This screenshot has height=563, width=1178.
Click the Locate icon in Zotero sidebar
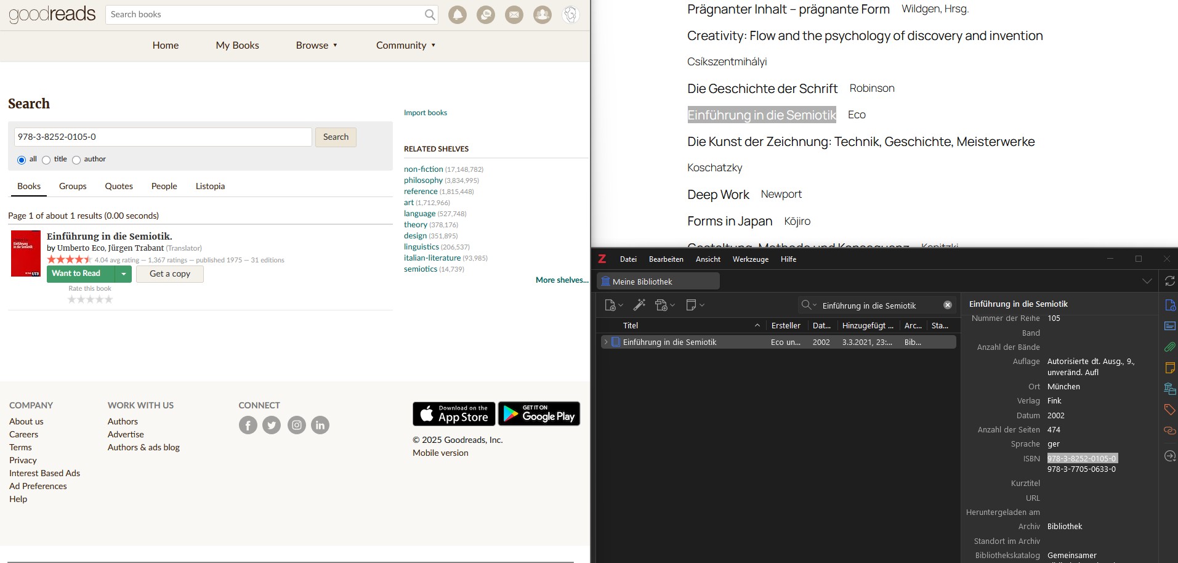1170,456
